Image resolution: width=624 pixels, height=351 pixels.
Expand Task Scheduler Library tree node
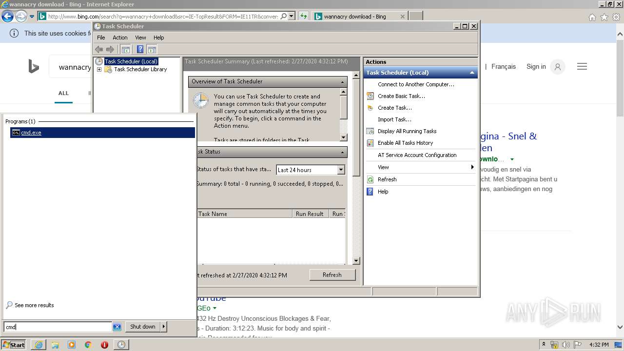click(99, 70)
